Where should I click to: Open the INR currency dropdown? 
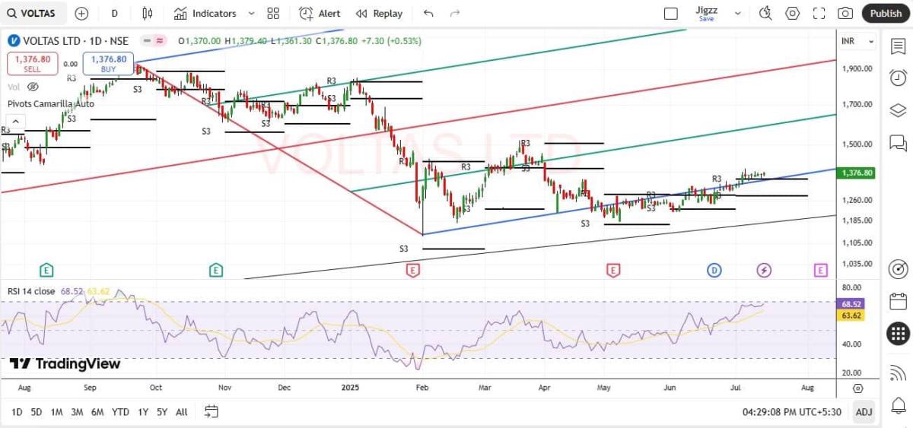point(857,41)
